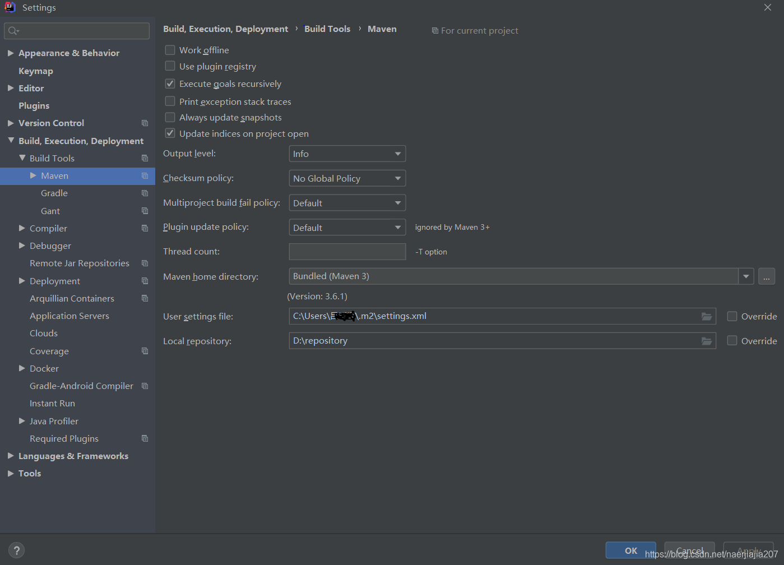The height and width of the screenshot is (565, 784).
Task: Click the Cancel button
Action: click(690, 550)
